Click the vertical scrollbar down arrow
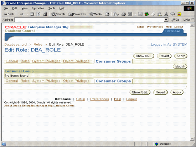 click(x=192, y=139)
